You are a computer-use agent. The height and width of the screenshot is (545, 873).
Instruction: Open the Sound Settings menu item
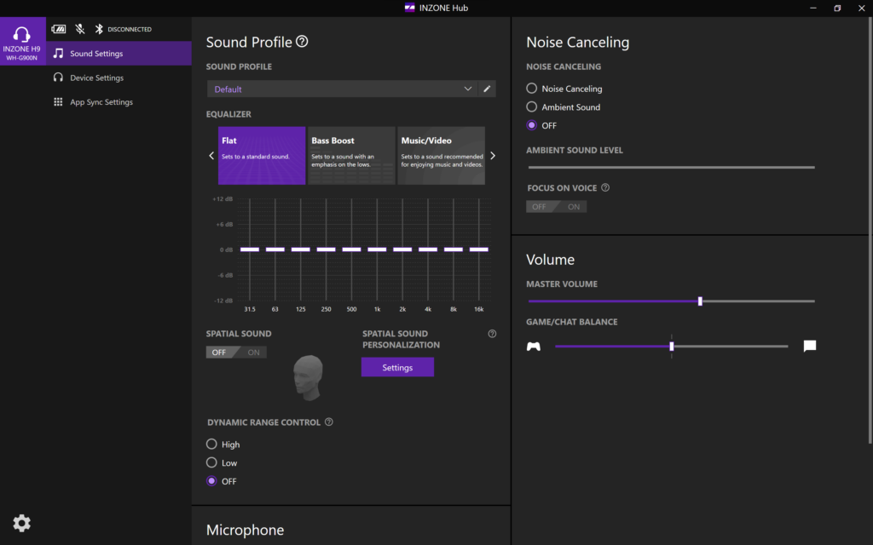(x=119, y=54)
